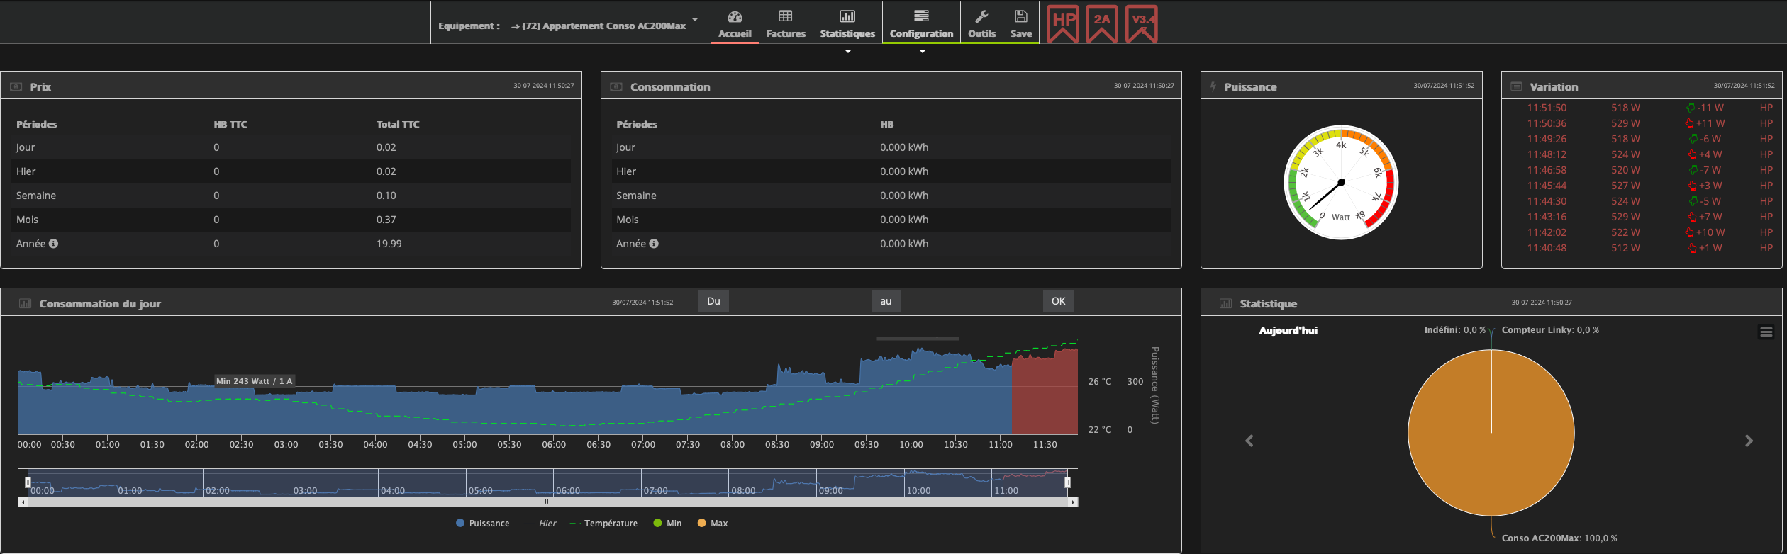
Task: Expand the Configuration submenu
Action: point(922,51)
